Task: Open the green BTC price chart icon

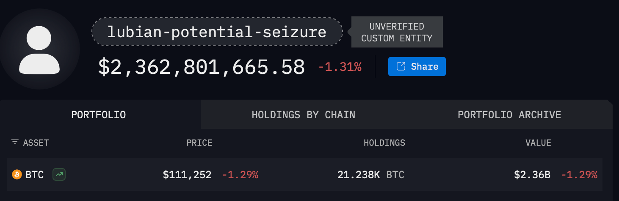Action: [59, 174]
